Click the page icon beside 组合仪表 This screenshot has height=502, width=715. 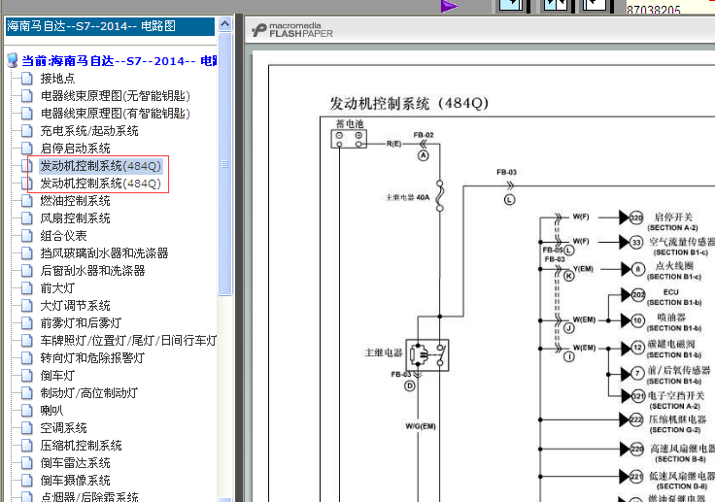[x=27, y=236]
